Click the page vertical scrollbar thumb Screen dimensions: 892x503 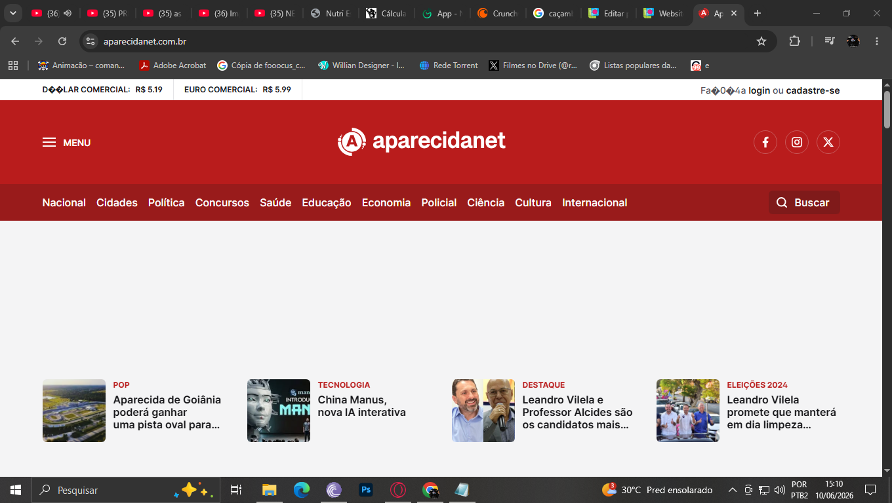coord(887,109)
